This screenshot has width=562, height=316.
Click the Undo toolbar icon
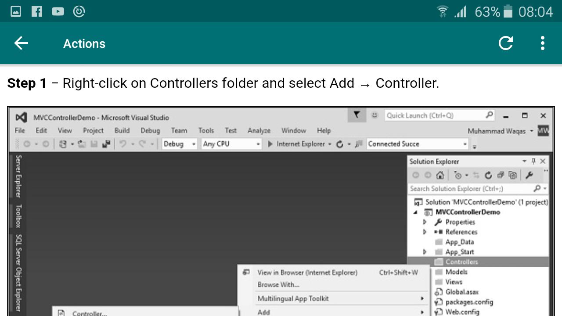(122, 144)
